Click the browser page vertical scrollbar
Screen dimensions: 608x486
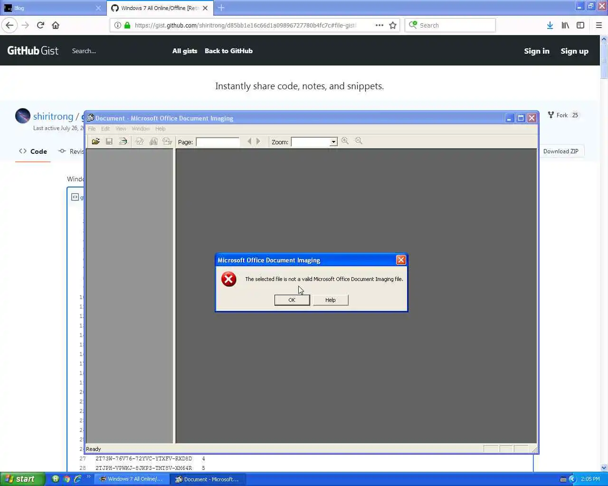604,61
